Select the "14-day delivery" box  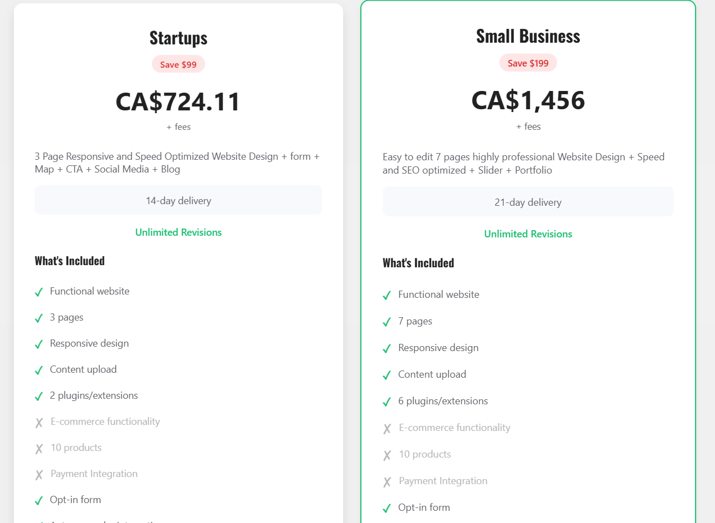pos(178,200)
